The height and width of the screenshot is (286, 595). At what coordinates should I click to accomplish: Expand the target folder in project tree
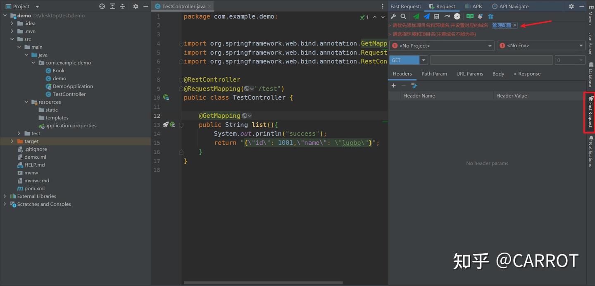pos(12,141)
